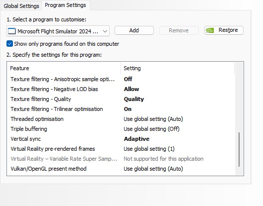Uncheck Show only programs found on this computer
Image resolution: width=263 pixels, height=206 pixels.
click(x=10, y=44)
